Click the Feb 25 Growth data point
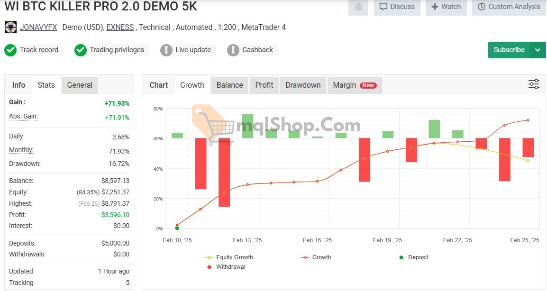The image size is (547, 292). click(x=528, y=120)
